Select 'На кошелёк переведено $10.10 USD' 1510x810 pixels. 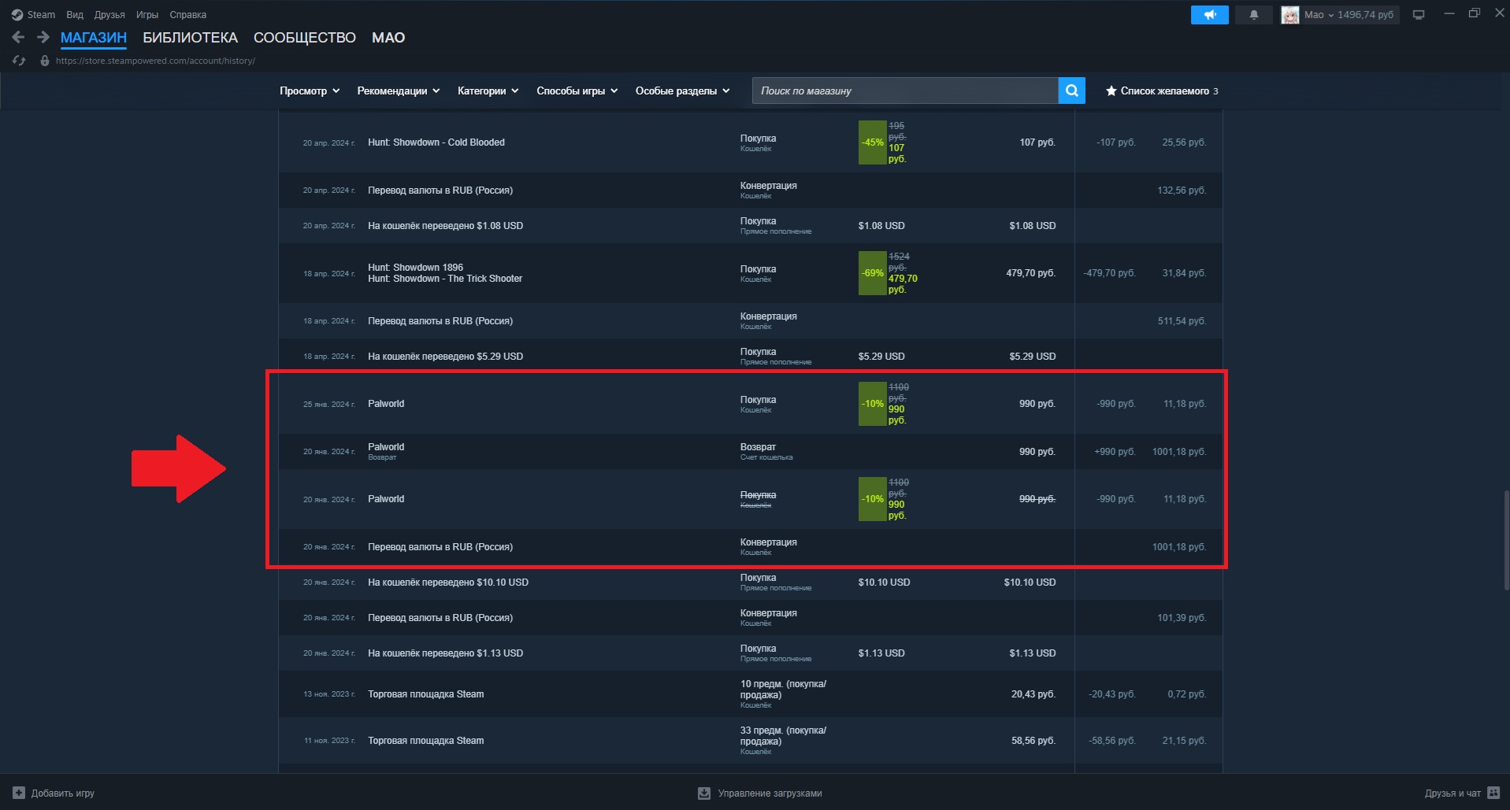pos(448,583)
